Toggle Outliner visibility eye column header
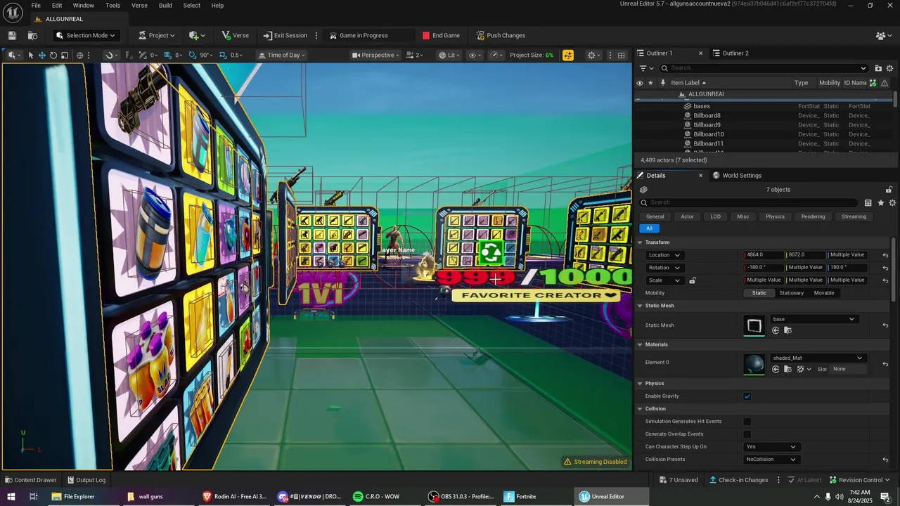This screenshot has width=900, height=506. point(639,83)
